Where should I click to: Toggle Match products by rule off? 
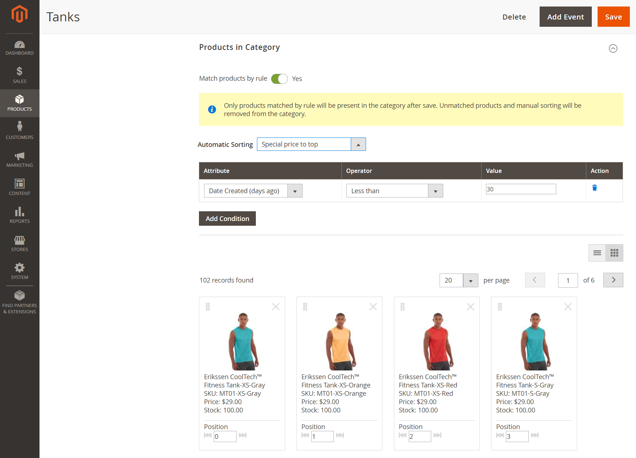pyautogui.click(x=279, y=79)
